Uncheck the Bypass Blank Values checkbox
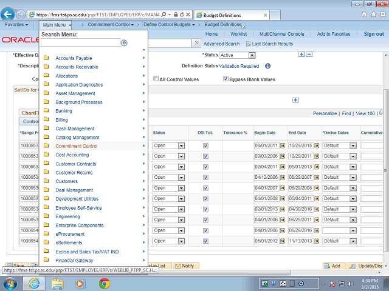389x291 pixels. click(225, 79)
